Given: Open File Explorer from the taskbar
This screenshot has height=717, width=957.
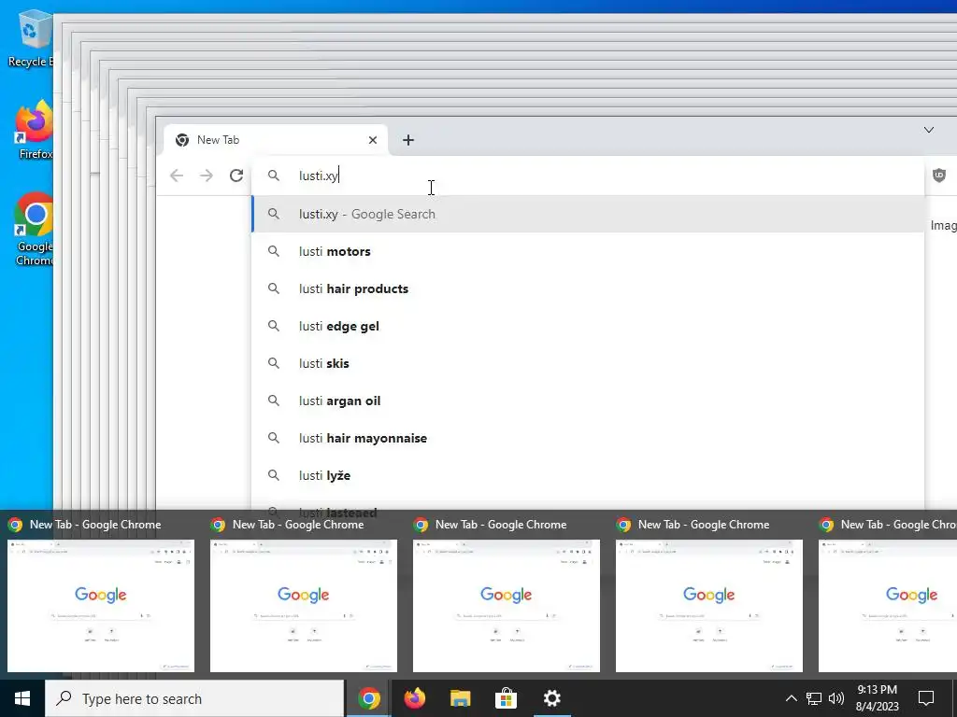Looking at the screenshot, I should coord(460,698).
